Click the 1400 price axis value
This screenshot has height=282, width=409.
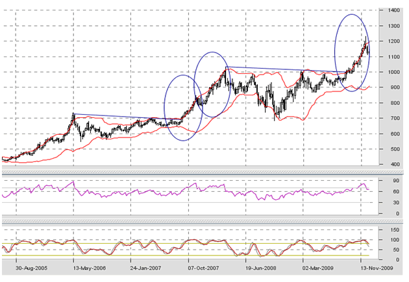coord(394,10)
